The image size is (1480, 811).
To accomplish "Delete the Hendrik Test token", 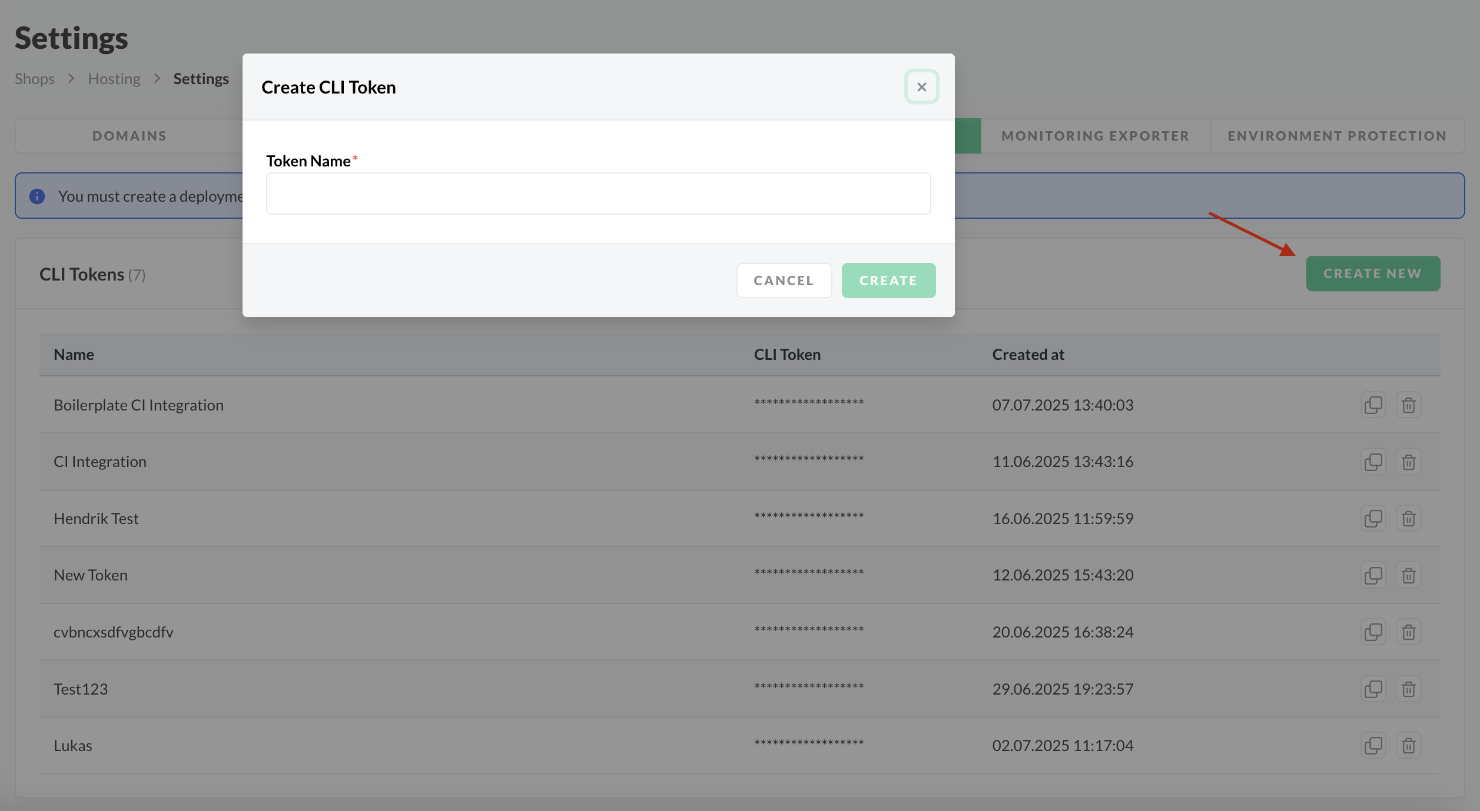I will pyautogui.click(x=1408, y=519).
